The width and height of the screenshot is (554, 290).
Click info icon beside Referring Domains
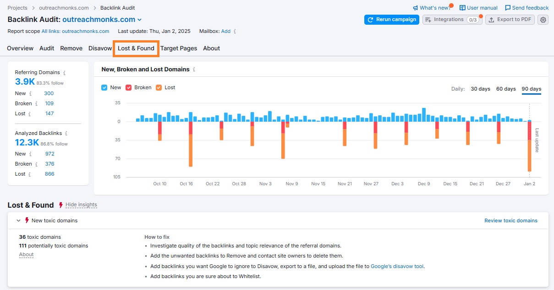pyautogui.click(x=64, y=73)
